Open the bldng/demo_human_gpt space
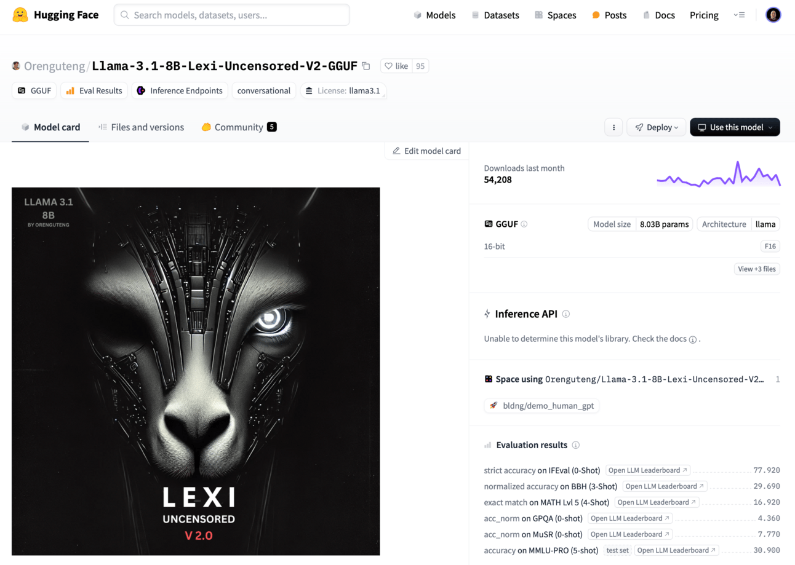 (541, 406)
